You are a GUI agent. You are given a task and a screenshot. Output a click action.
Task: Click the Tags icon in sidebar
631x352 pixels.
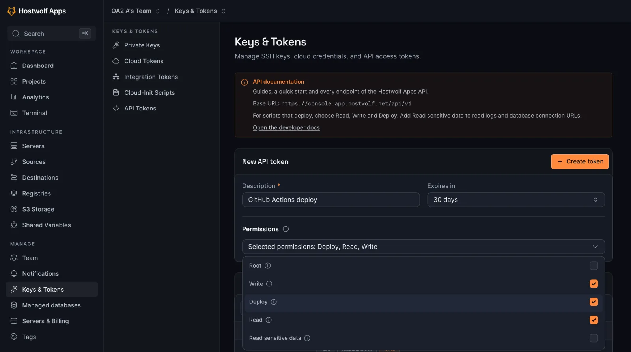click(x=14, y=337)
